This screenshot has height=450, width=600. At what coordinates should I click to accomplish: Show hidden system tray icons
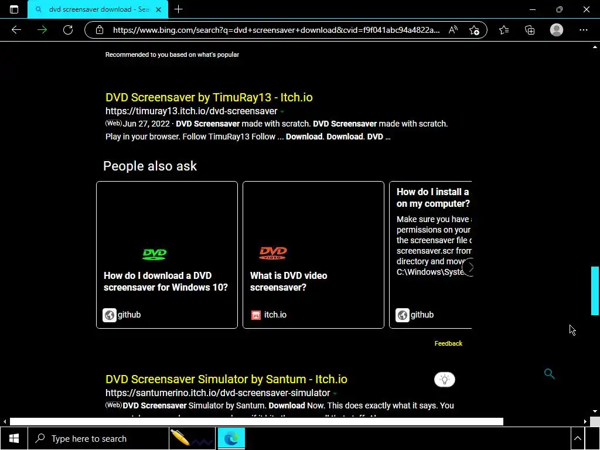(x=578, y=438)
